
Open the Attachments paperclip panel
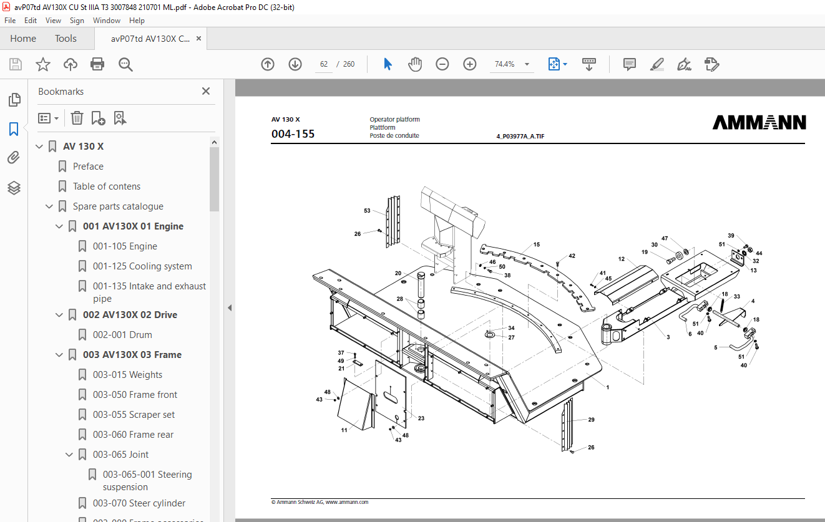(x=14, y=158)
